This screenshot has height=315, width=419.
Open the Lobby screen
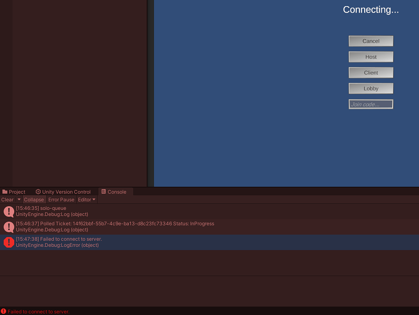pyautogui.click(x=371, y=88)
